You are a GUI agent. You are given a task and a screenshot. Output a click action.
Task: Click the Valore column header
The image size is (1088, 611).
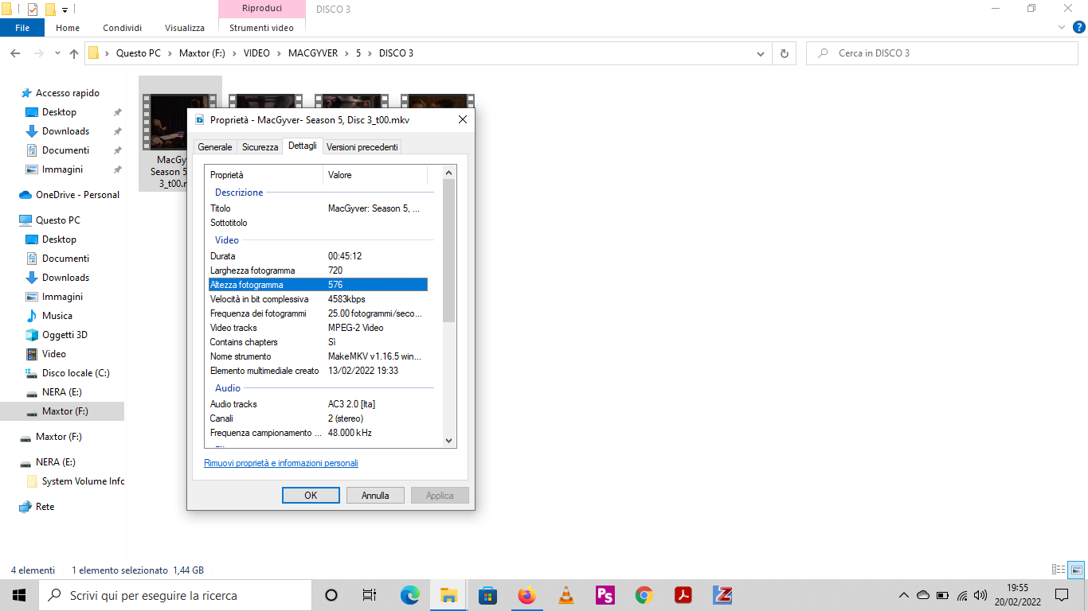coord(375,175)
